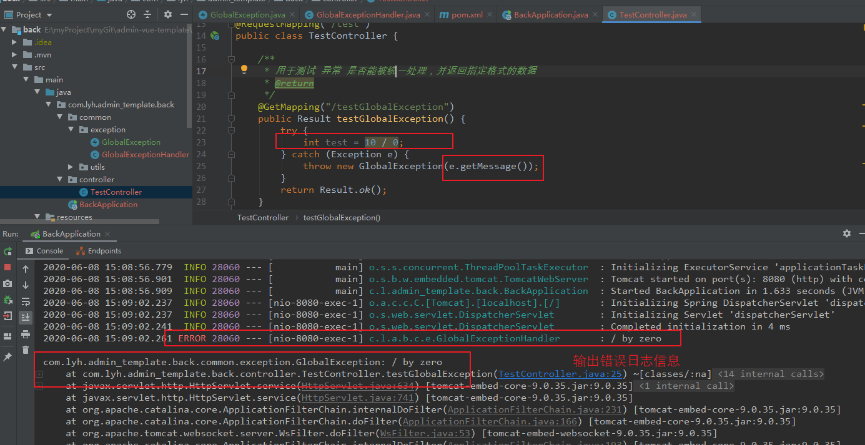Jump down the console stack trace
This screenshot has height=445, width=865.
tap(26, 285)
